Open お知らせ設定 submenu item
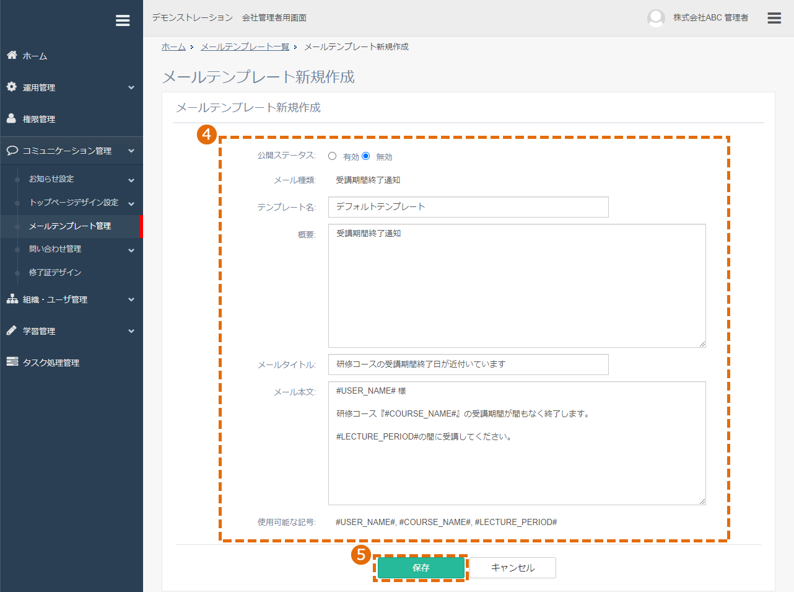Viewport: 794px width, 592px height. (x=51, y=179)
